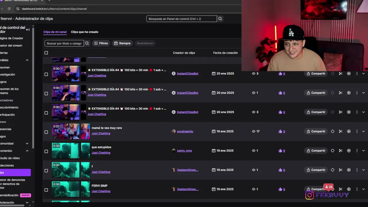
Task: Open the "Siempre" date range dropdown
Action: tap(122, 43)
